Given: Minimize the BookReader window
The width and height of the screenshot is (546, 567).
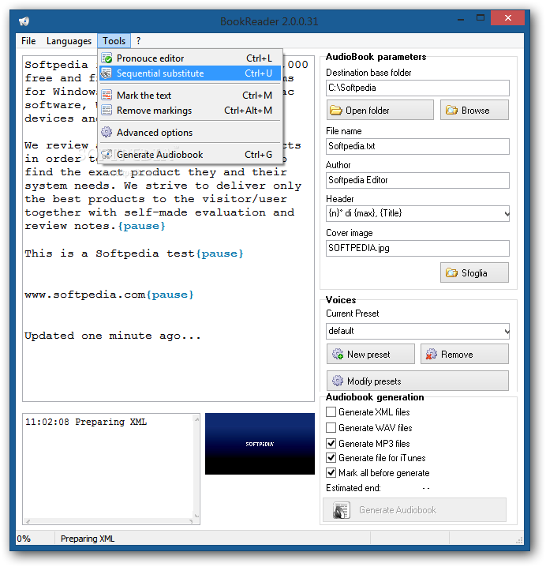Looking at the screenshot, I should click(x=461, y=18).
